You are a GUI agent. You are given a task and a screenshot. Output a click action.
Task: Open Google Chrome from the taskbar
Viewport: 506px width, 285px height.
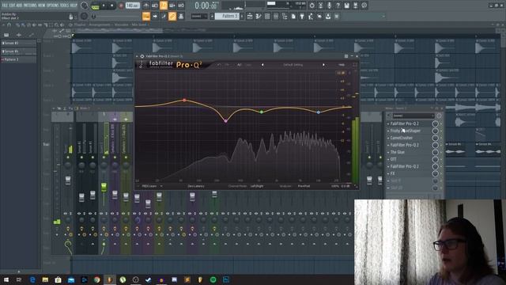tap(96, 279)
